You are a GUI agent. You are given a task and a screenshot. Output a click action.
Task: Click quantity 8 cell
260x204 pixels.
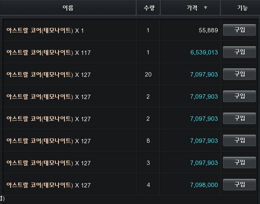tap(148, 141)
